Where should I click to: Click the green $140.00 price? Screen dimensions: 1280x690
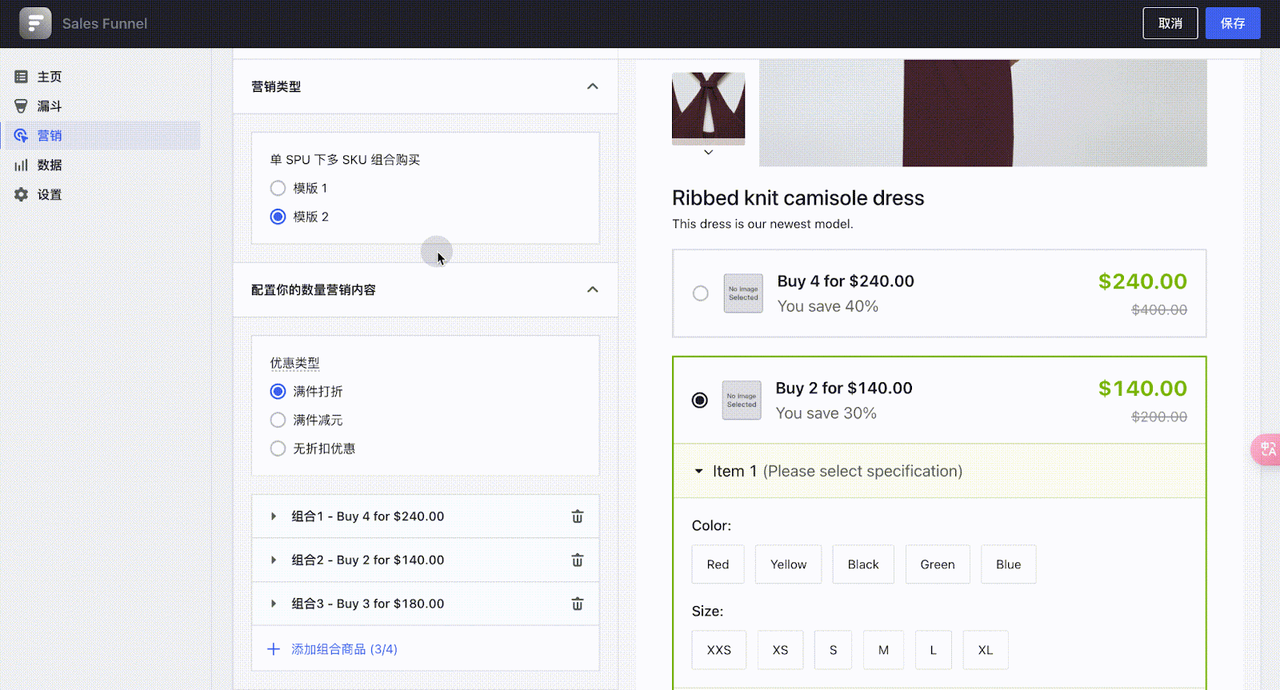point(1142,389)
